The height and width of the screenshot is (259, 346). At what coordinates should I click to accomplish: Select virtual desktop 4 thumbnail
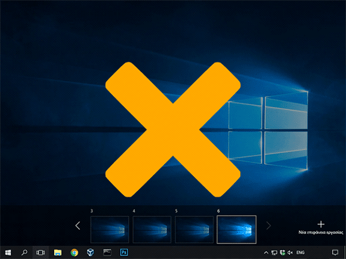point(152,230)
